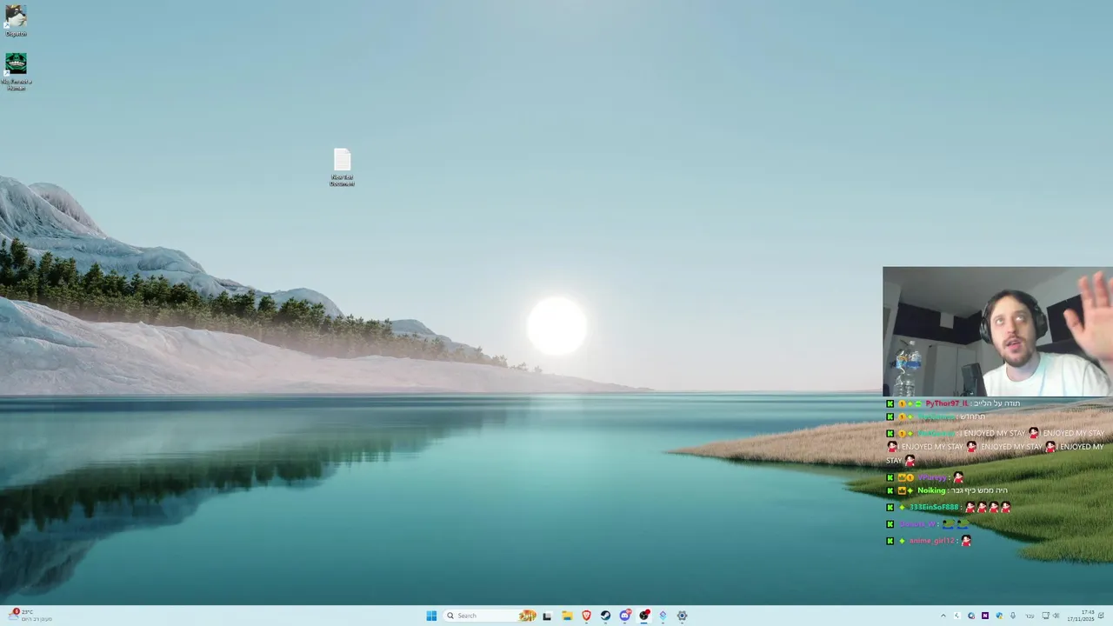Open the network display tray icon
Viewport: 1113px width, 626px height.
(x=1045, y=616)
